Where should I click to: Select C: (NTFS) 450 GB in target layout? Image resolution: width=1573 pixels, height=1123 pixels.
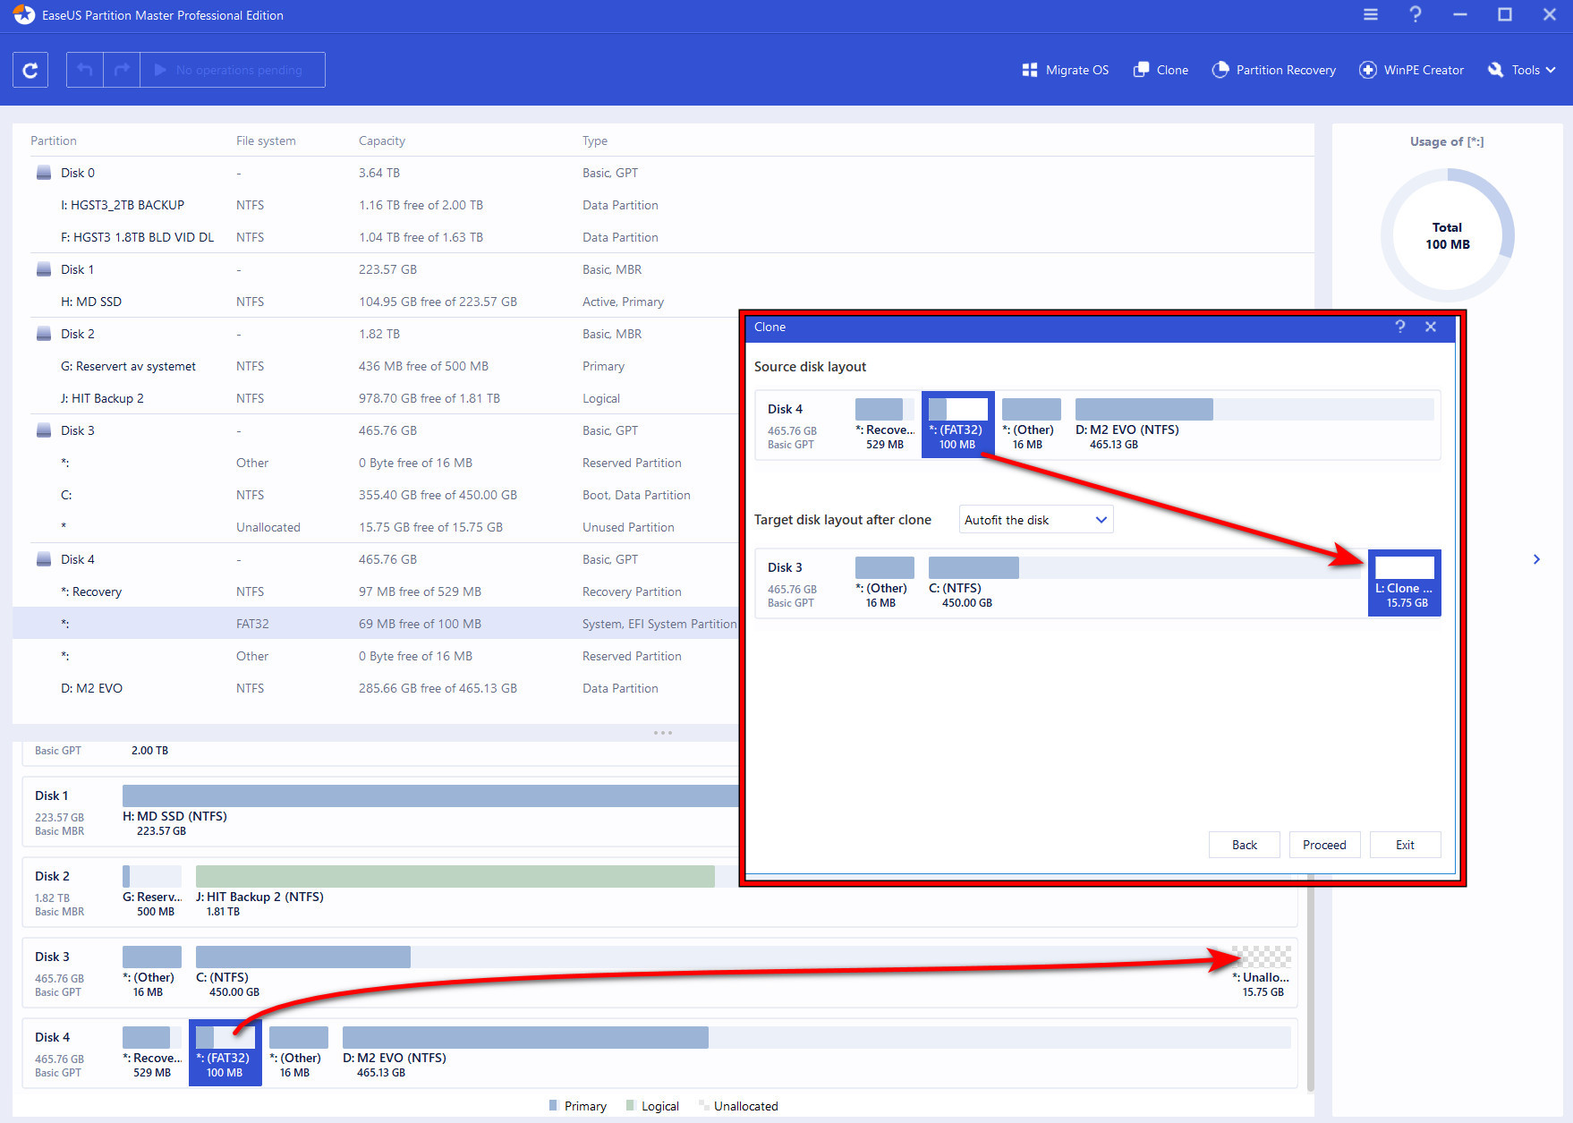tap(1144, 583)
